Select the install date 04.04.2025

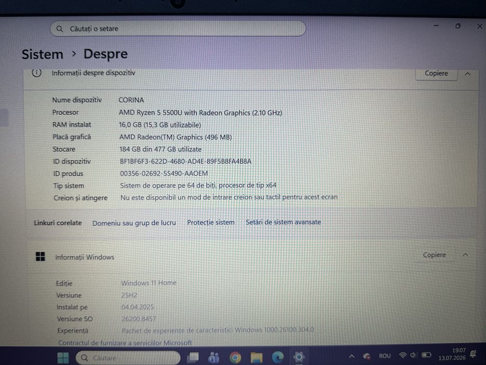coord(138,307)
